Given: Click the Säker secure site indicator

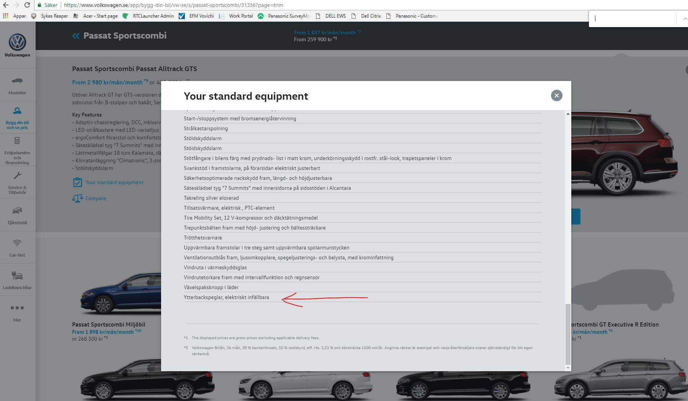Looking at the screenshot, I should [47, 5].
